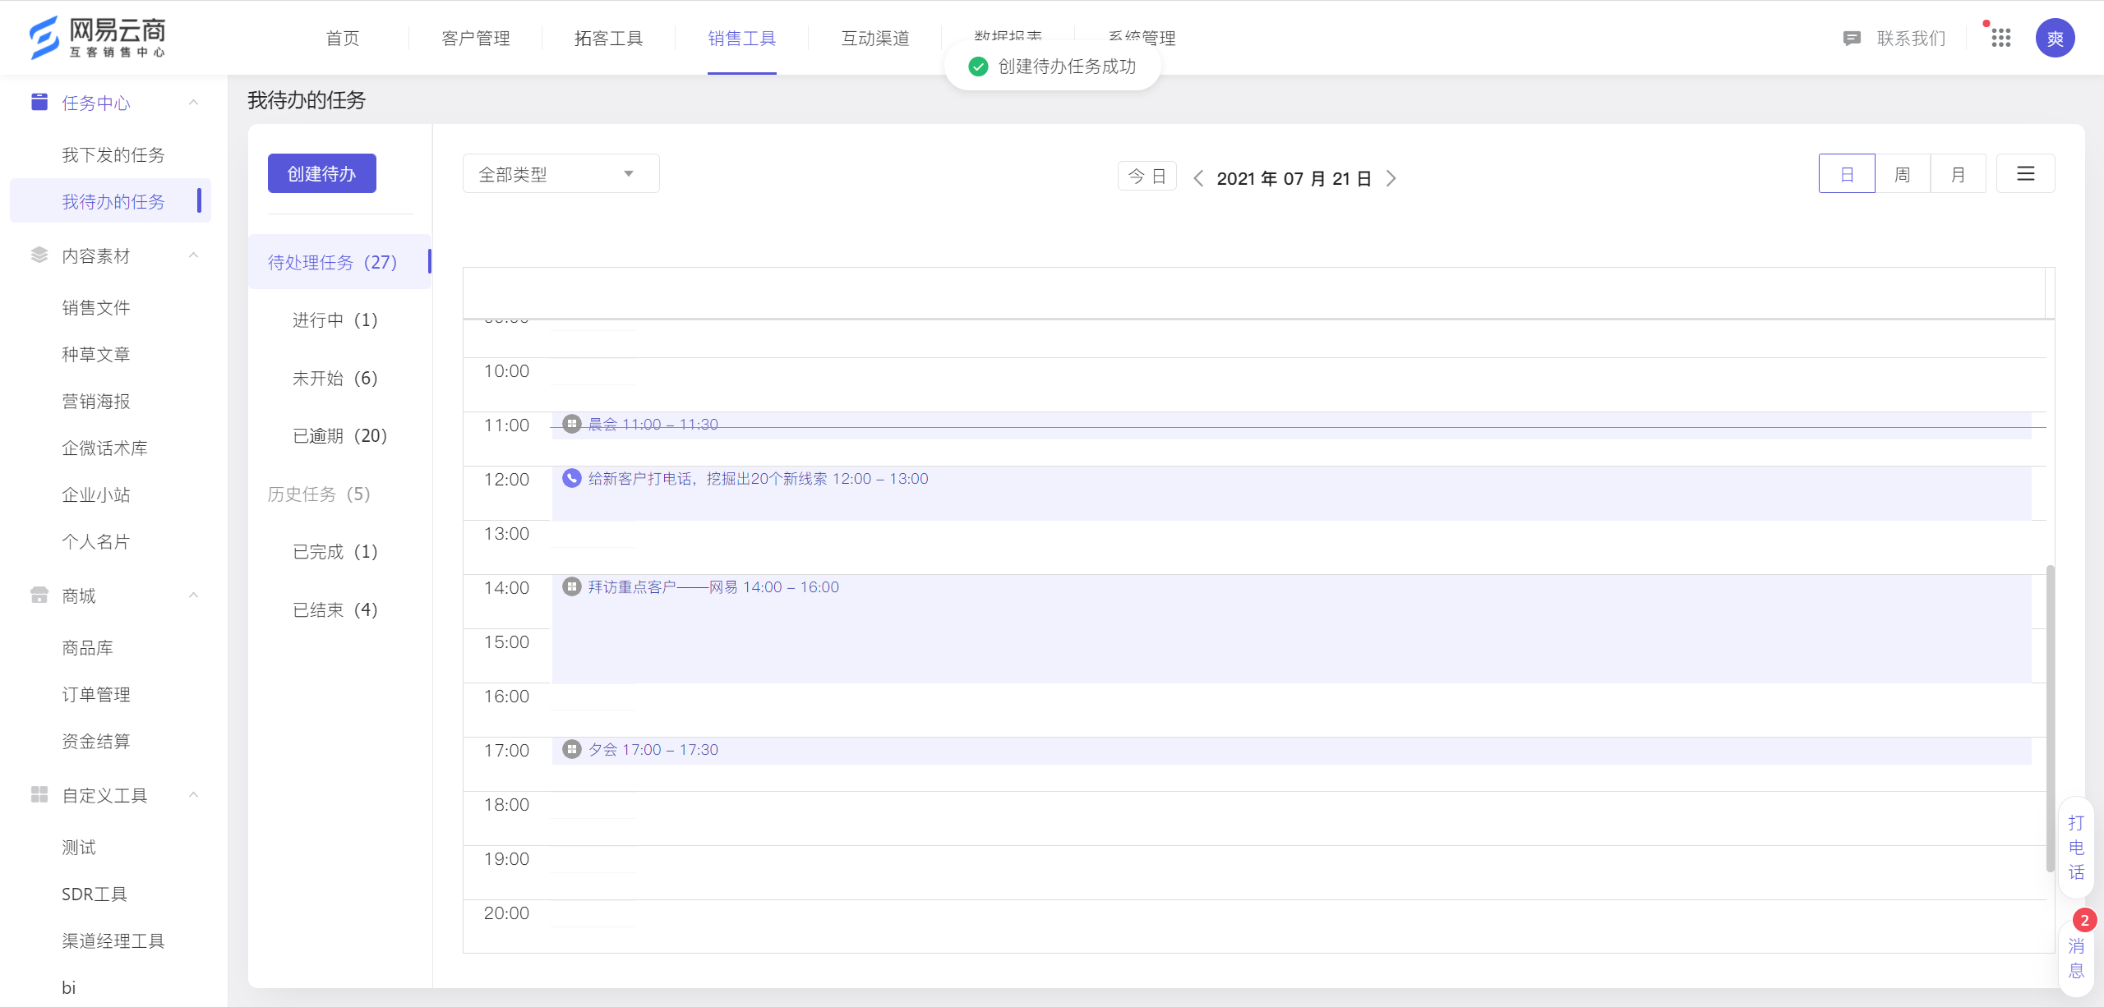This screenshot has height=1007, width=2104.
Task: Open the 晨会 11:00 – 11:30 event
Action: pos(1291,425)
